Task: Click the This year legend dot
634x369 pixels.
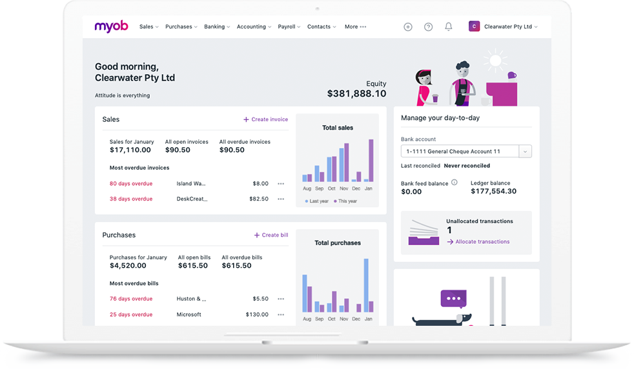Action: click(x=335, y=201)
